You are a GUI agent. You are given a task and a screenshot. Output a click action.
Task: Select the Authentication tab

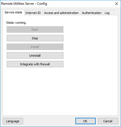point(92,13)
